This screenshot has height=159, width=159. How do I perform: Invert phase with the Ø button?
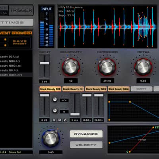tap(65, 120)
